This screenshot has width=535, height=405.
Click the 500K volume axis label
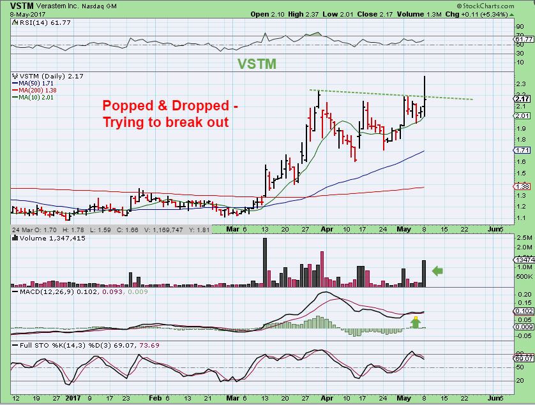[524, 276]
